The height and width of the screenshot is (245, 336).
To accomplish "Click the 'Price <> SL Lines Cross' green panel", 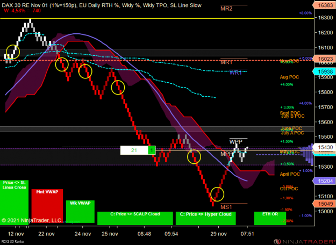I will point(14,203).
